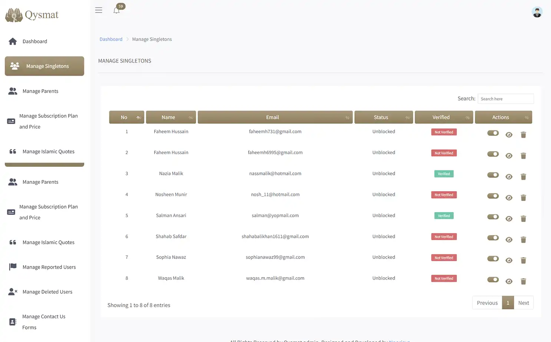
Task: Sort the table by the Email column
Action: [x=275, y=117]
